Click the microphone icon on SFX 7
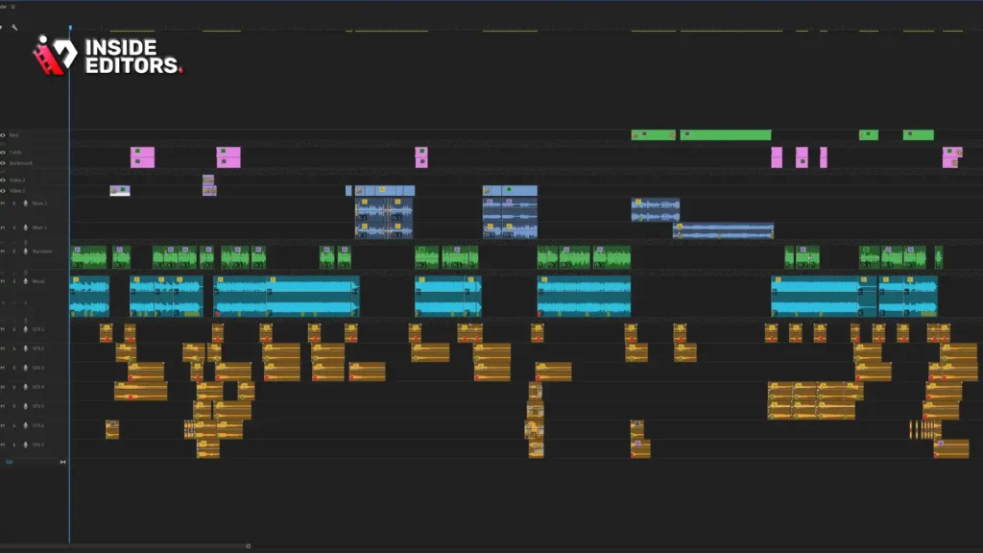The height and width of the screenshot is (553, 983). point(25,445)
